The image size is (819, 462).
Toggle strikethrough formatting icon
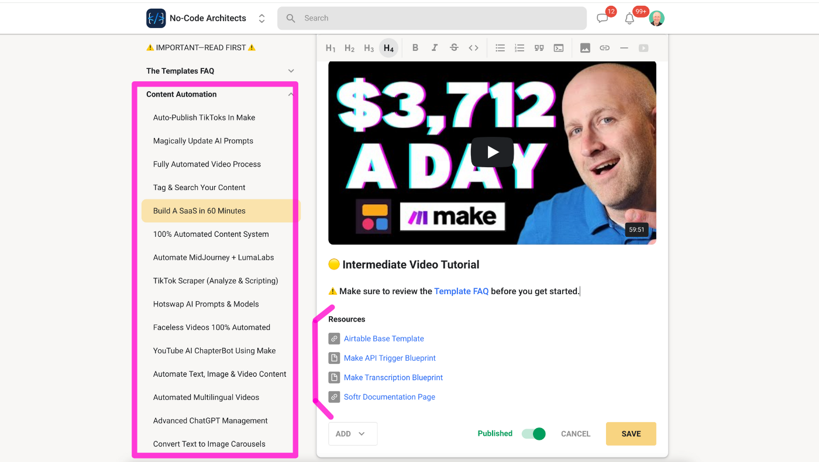click(454, 48)
